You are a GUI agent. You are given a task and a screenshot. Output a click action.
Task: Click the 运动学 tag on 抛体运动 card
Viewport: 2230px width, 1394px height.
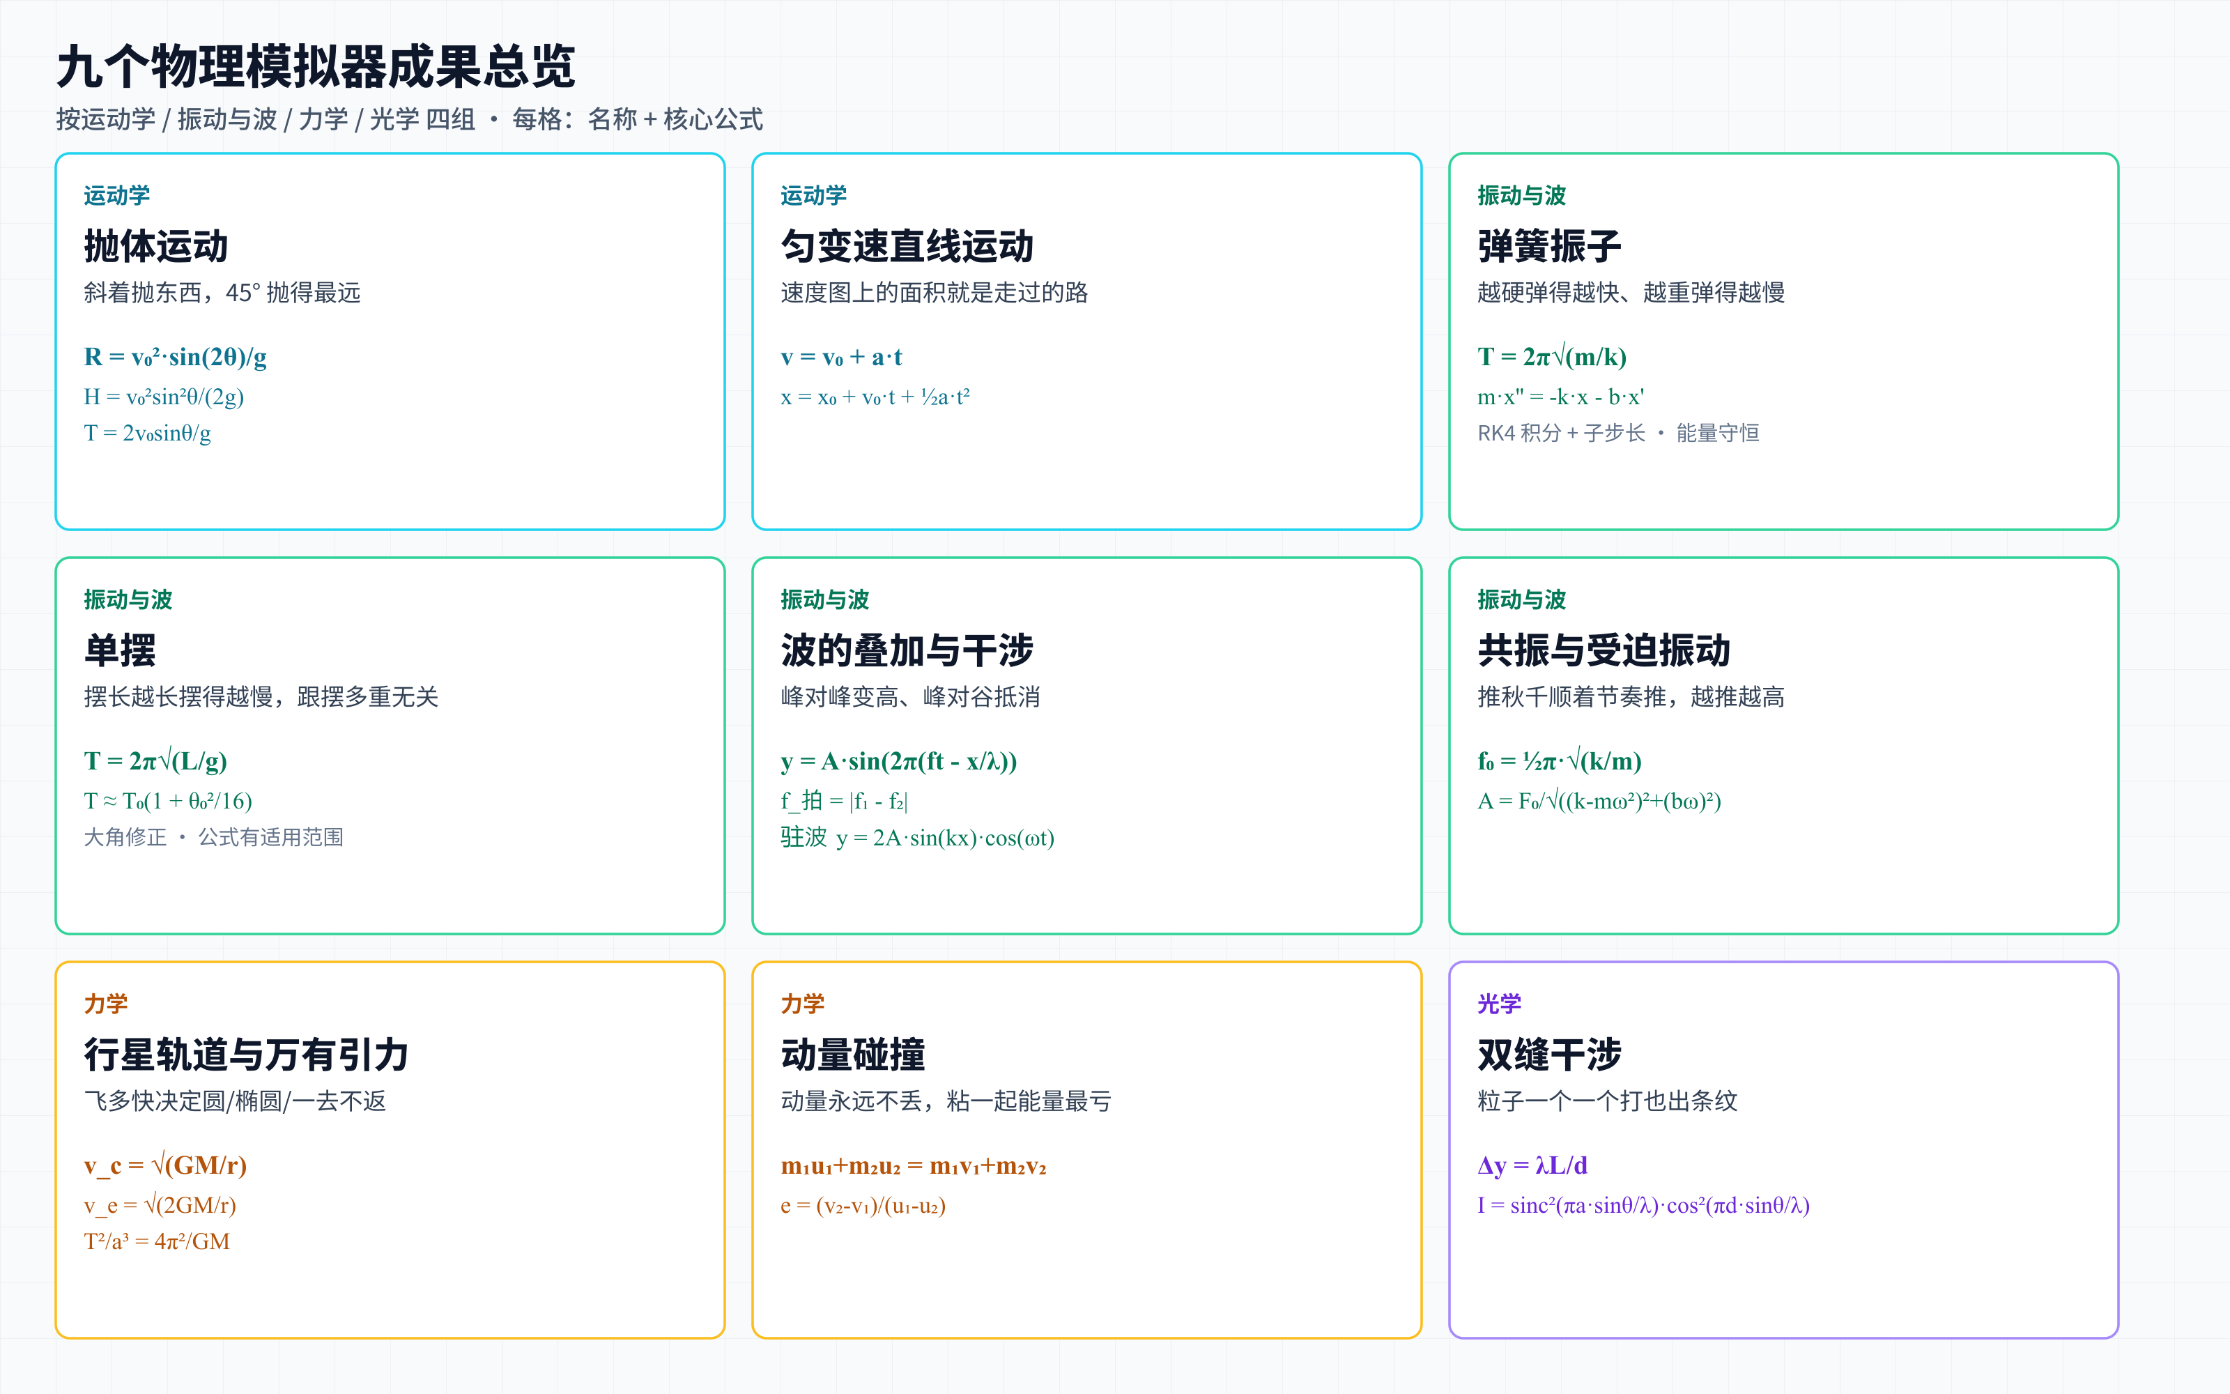pos(117,195)
